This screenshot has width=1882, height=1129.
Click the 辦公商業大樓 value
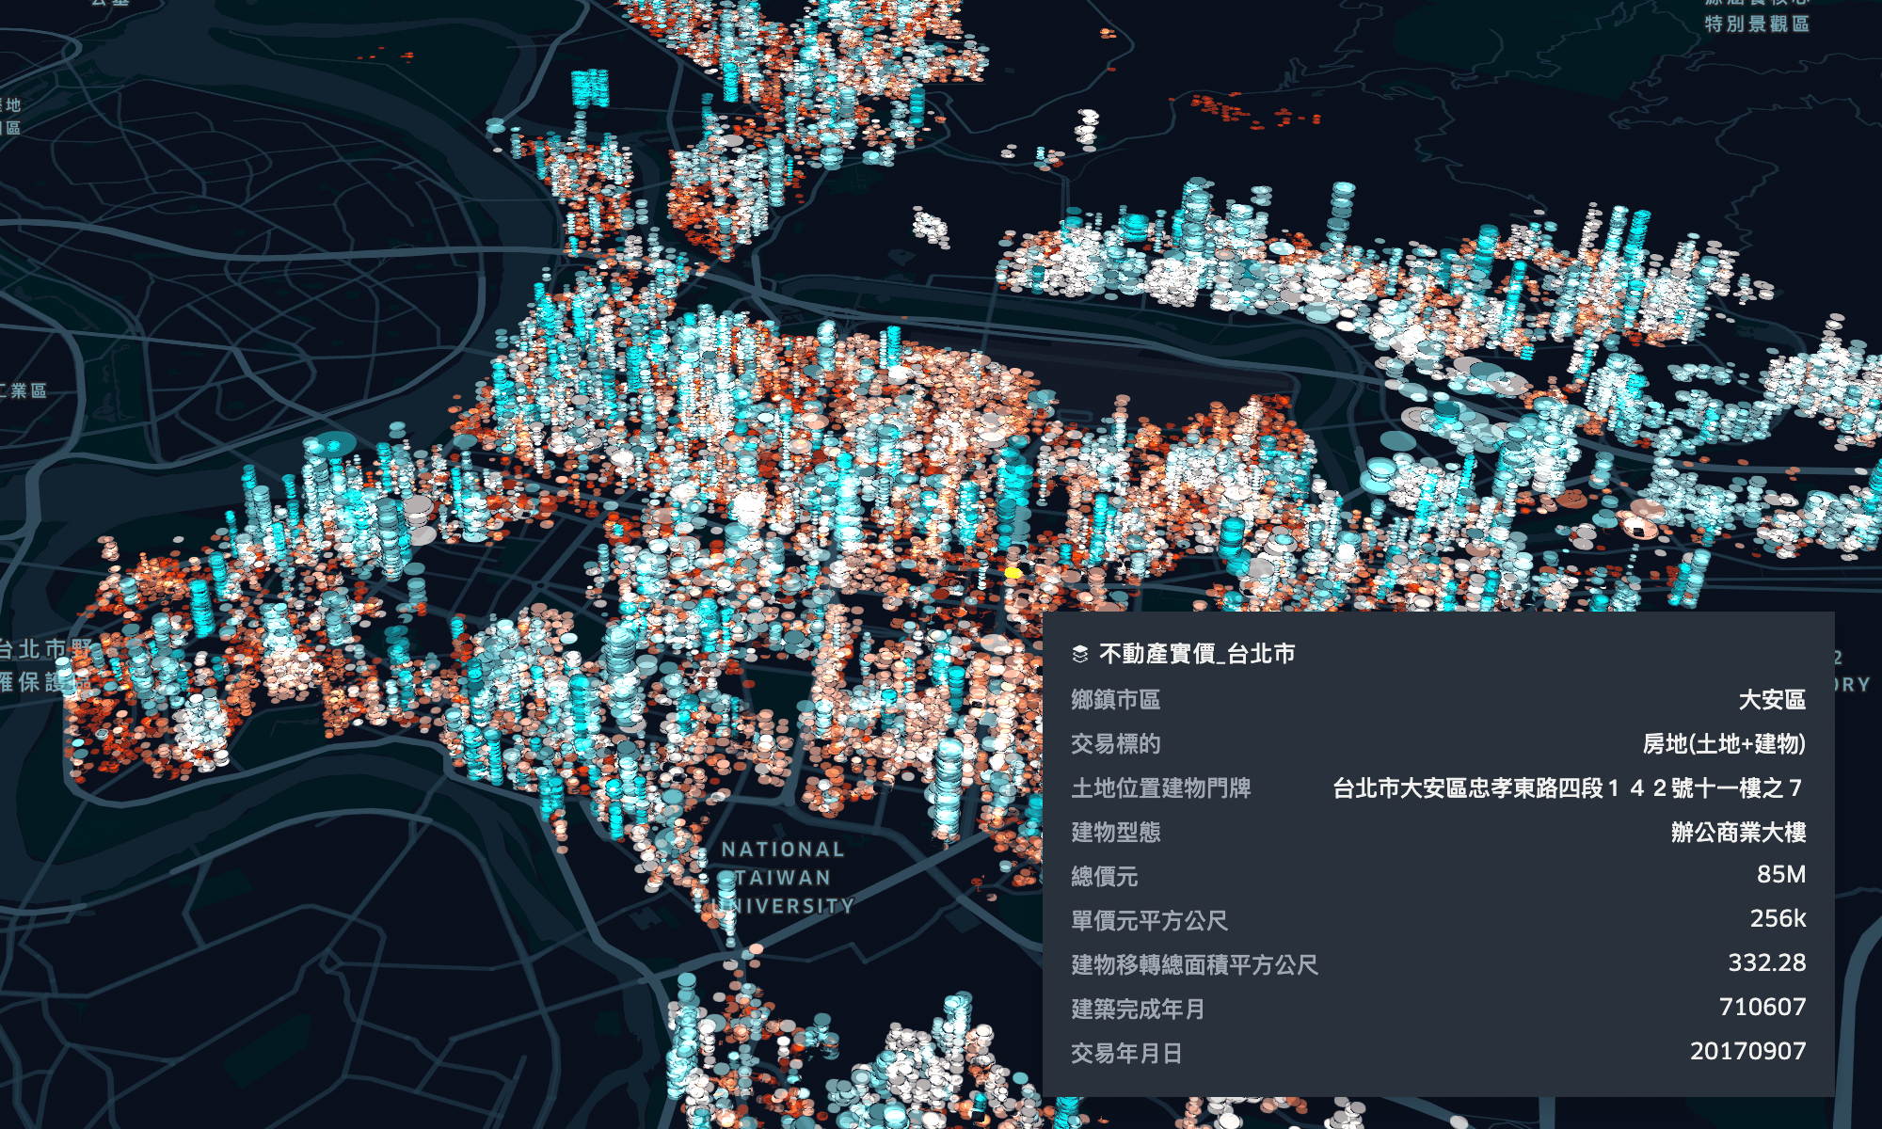tap(1738, 832)
